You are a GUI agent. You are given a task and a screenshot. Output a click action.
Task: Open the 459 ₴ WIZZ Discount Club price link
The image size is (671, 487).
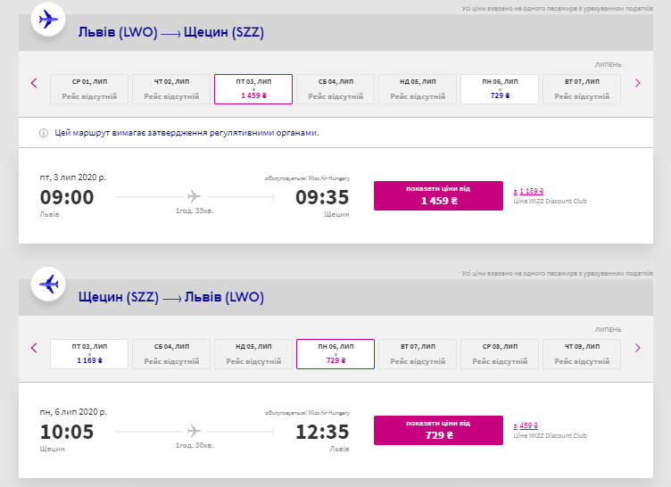click(x=526, y=426)
